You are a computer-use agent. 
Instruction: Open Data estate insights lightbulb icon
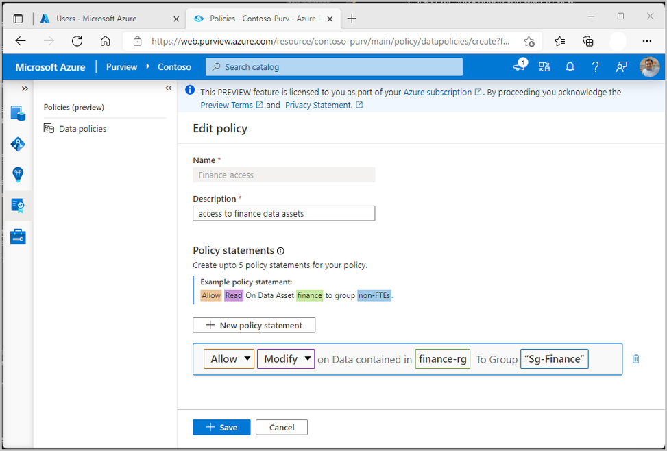tap(18, 175)
